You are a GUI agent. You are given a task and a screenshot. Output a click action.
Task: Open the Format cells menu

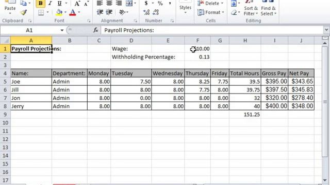coord(211,12)
